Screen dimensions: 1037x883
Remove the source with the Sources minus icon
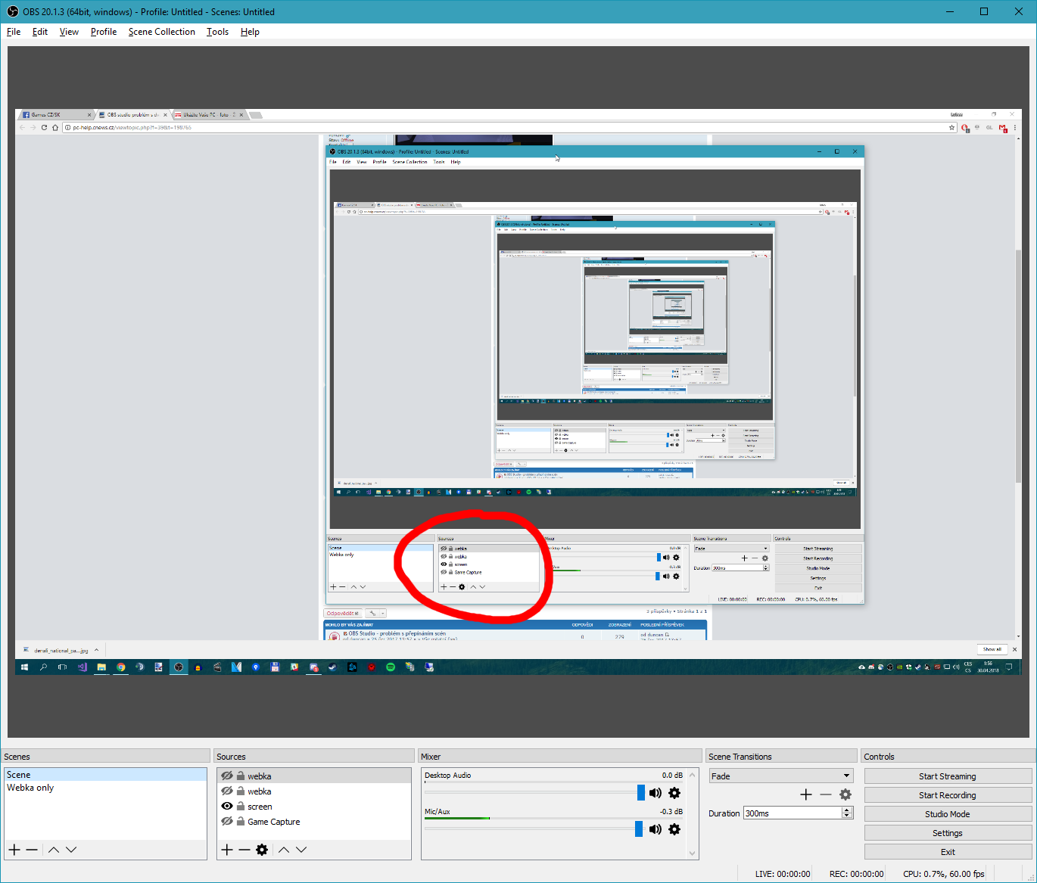click(x=244, y=850)
